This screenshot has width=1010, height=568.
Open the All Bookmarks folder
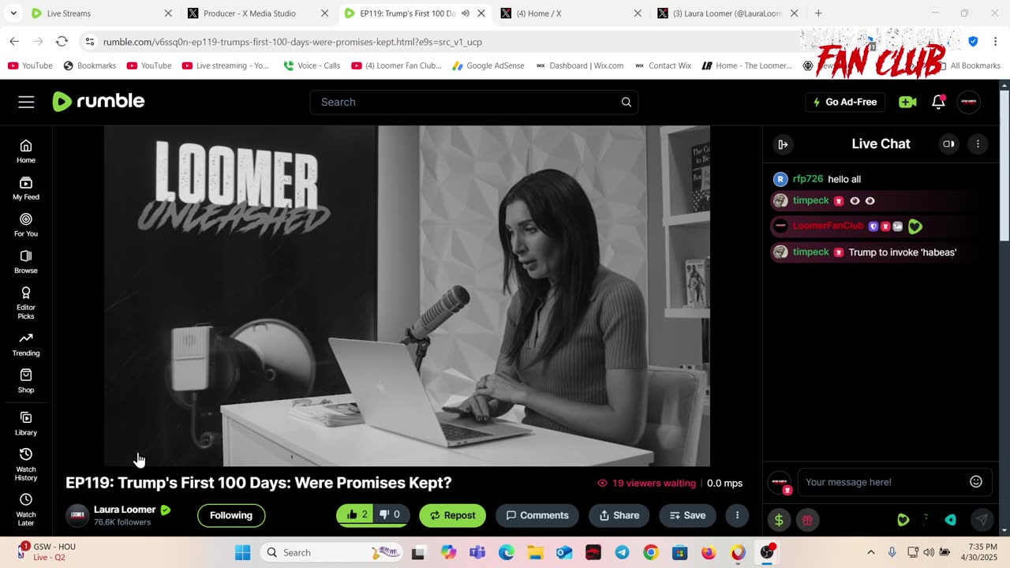point(970,65)
